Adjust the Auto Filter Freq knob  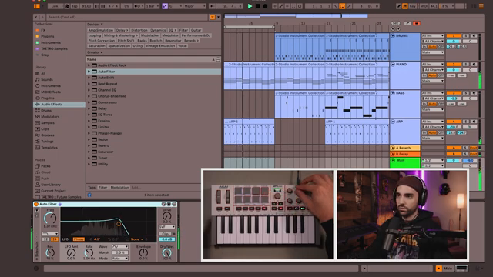[x=49, y=218]
